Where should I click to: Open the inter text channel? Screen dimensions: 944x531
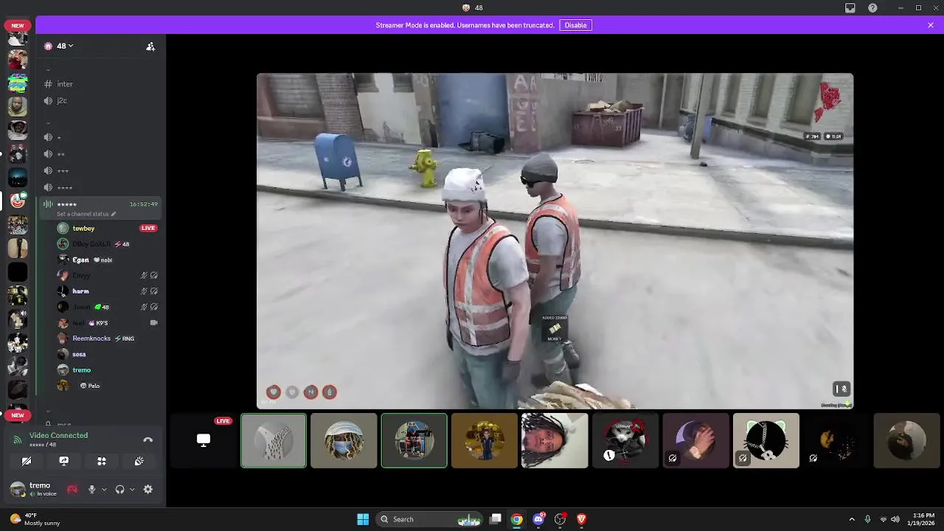tap(102, 84)
